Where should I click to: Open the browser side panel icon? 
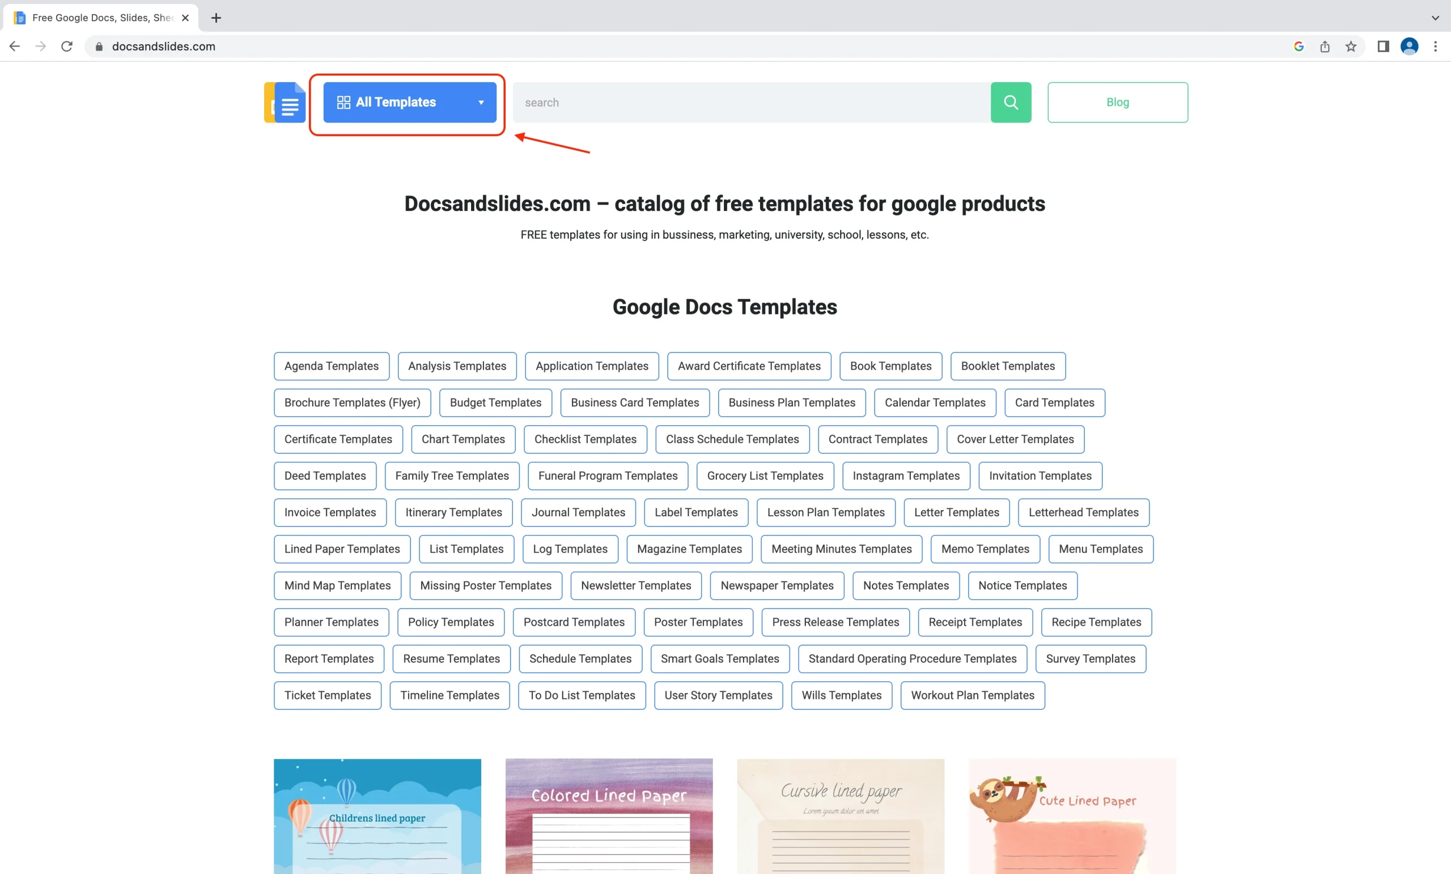click(1382, 46)
